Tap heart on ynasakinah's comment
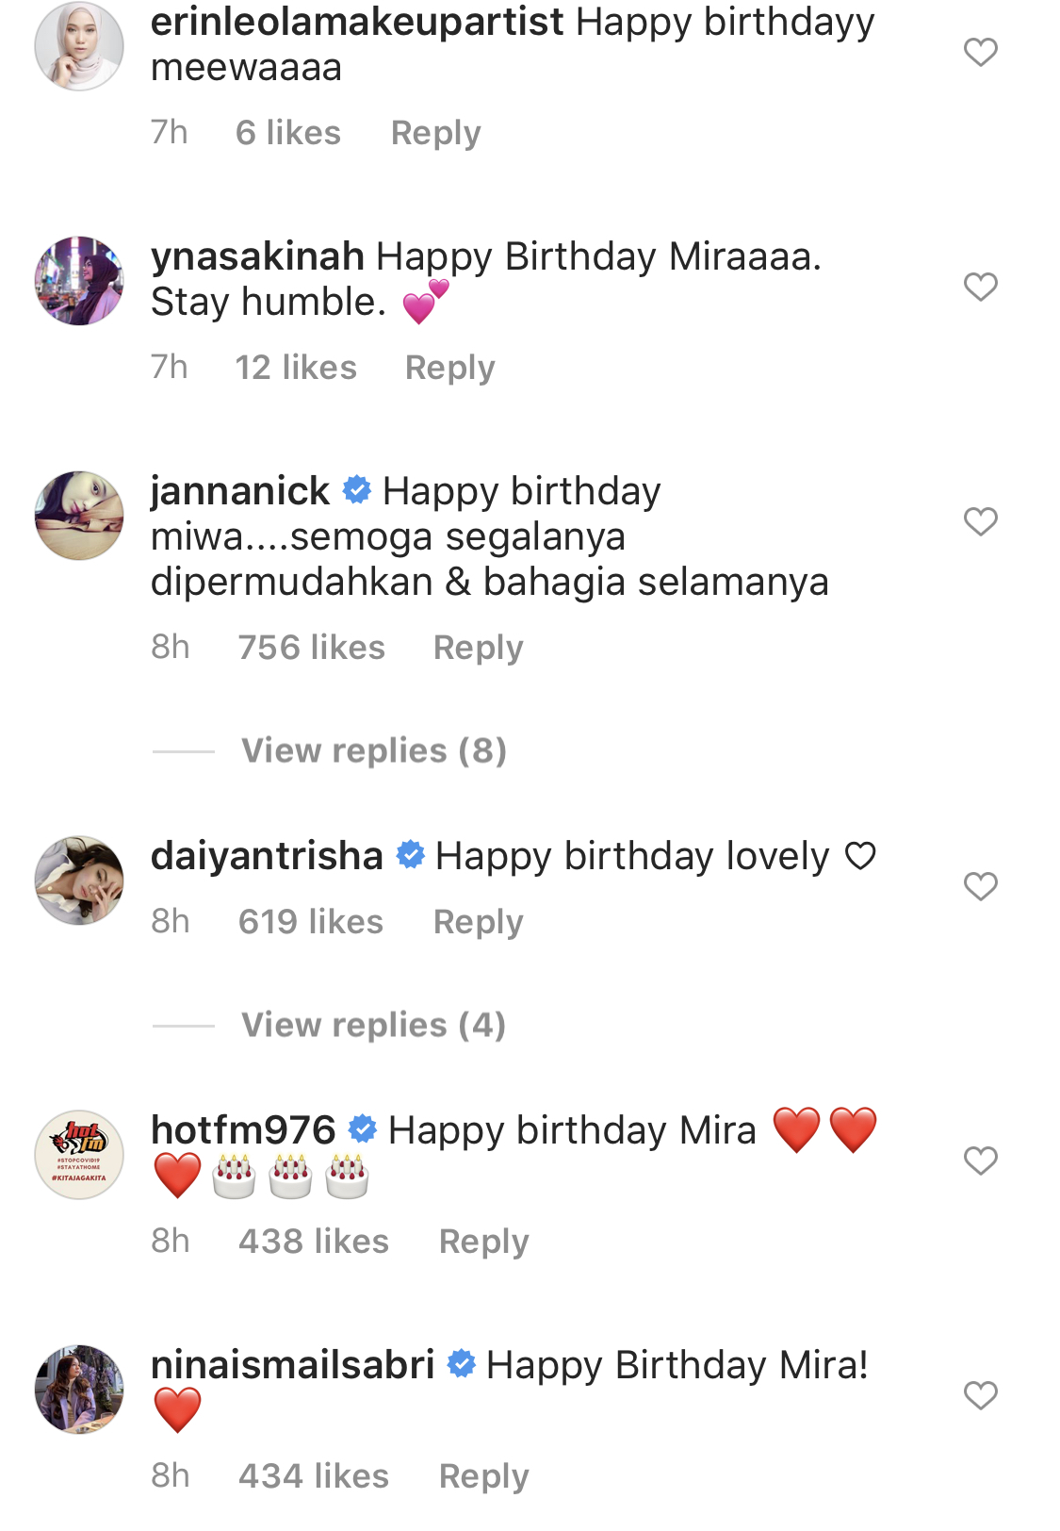The height and width of the screenshot is (1531, 1060). (x=980, y=287)
